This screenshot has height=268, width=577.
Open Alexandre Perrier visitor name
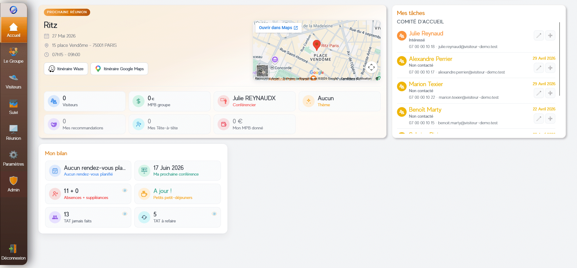click(x=430, y=59)
